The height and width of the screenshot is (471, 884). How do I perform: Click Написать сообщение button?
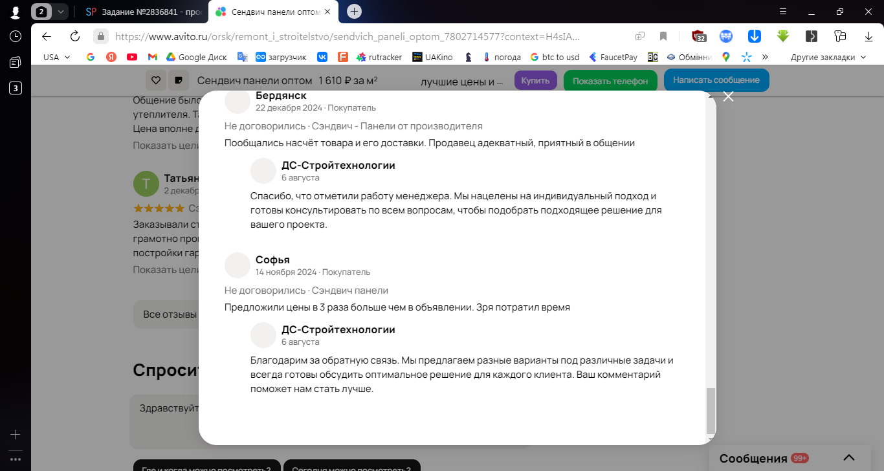click(x=716, y=80)
